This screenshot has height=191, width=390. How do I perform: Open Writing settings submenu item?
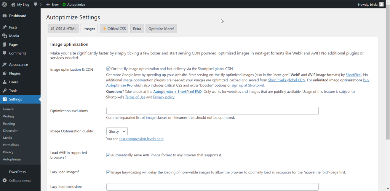(8, 116)
